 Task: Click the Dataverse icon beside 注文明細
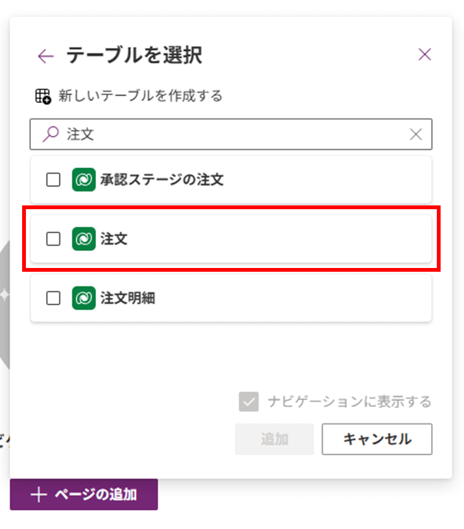(x=83, y=298)
